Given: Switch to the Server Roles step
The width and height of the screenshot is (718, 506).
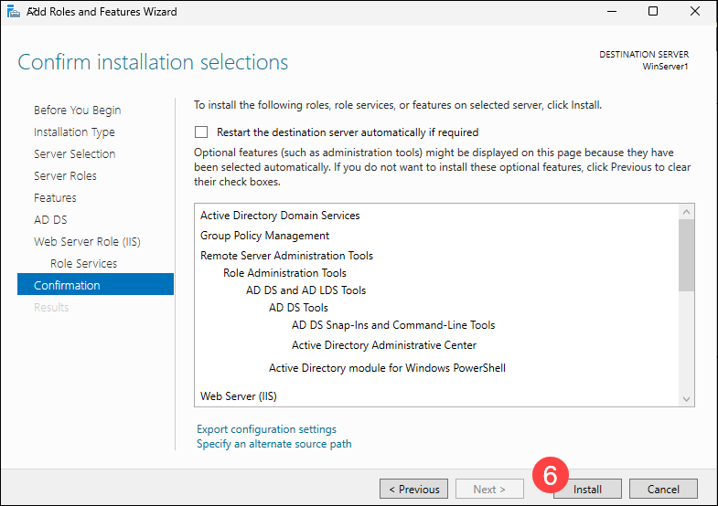Looking at the screenshot, I should coord(65,176).
